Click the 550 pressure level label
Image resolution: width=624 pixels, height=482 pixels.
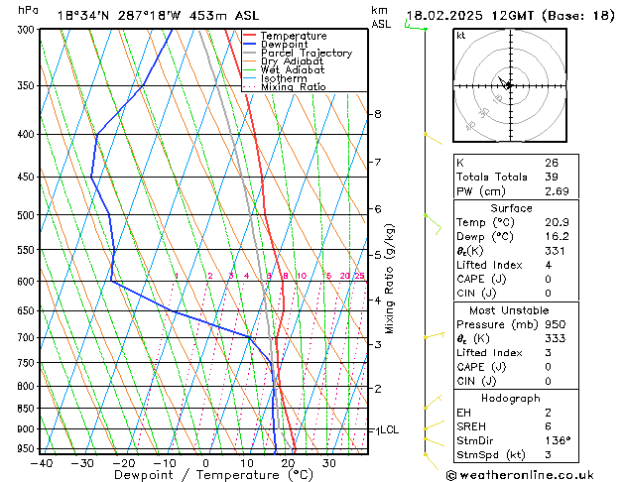pyautogui.click(x=28, y=250)
